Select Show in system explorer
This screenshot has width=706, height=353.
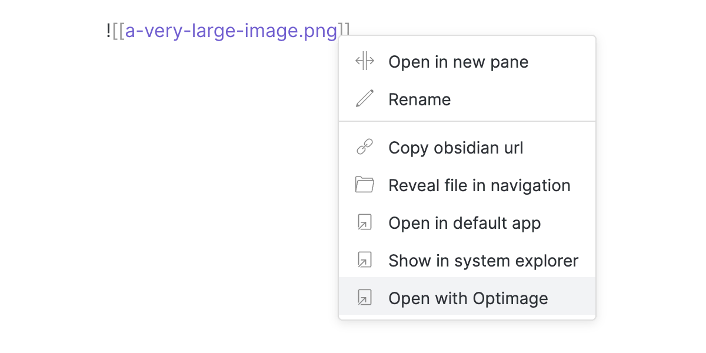[x=482, y=260]
